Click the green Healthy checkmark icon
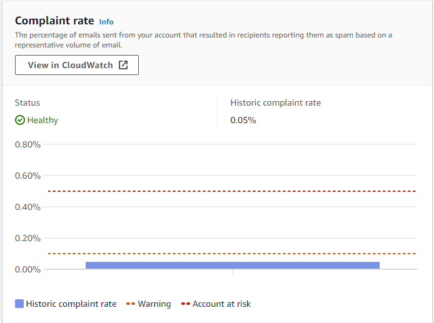 (20, 120)
